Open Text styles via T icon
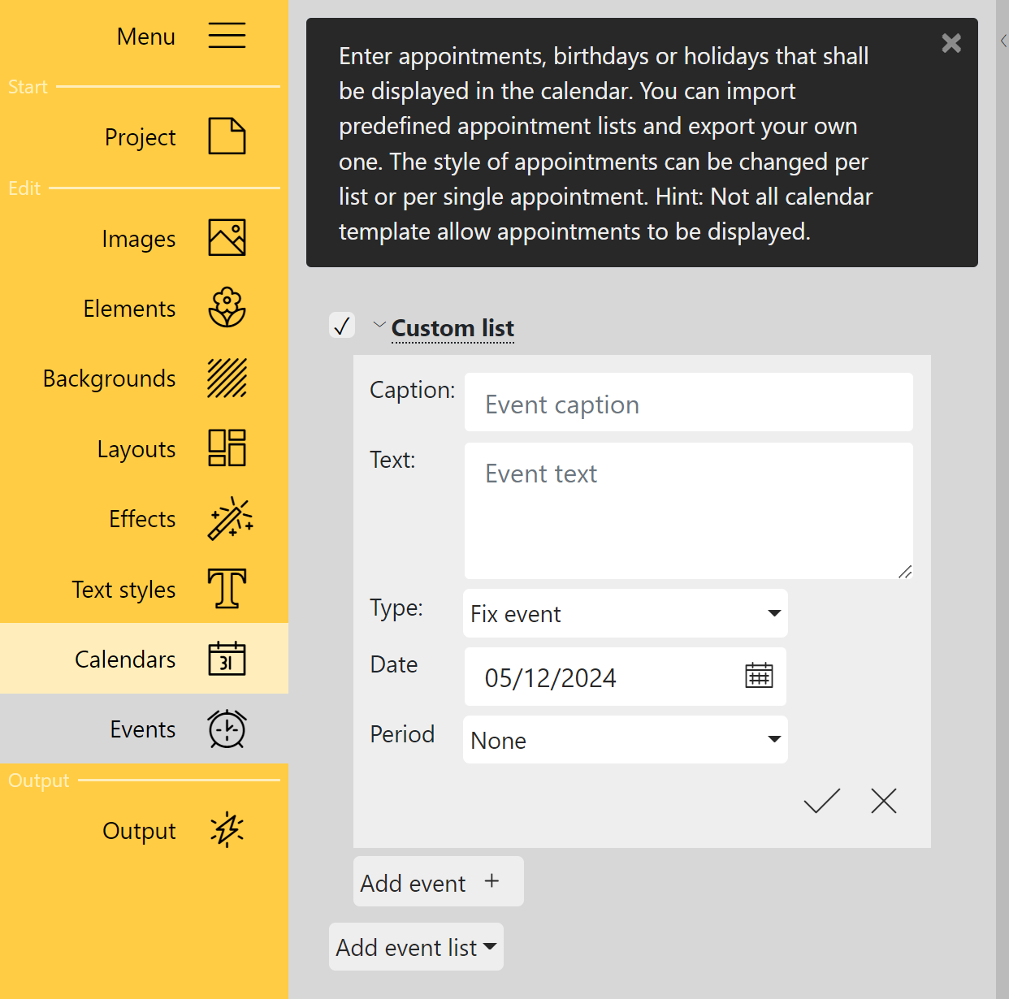The width and height of the screenshot is (1009, 999). click(227, 589)
